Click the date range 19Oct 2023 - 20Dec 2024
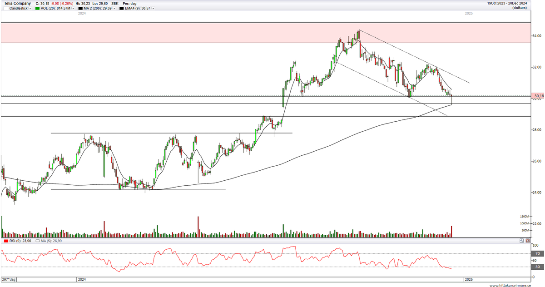 pos(507,3)
